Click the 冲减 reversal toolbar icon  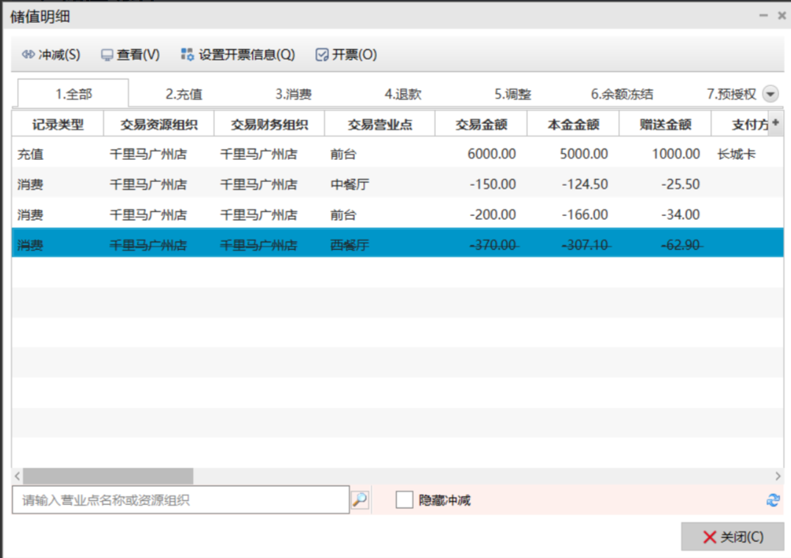[28, 55]
